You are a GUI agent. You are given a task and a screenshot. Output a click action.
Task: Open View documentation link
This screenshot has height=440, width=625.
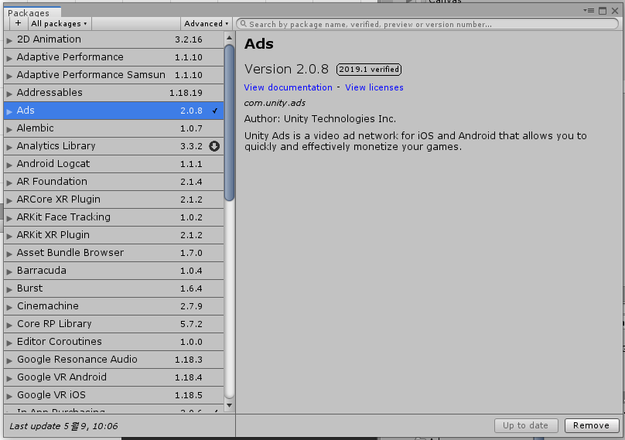click(x=289, y=87)
